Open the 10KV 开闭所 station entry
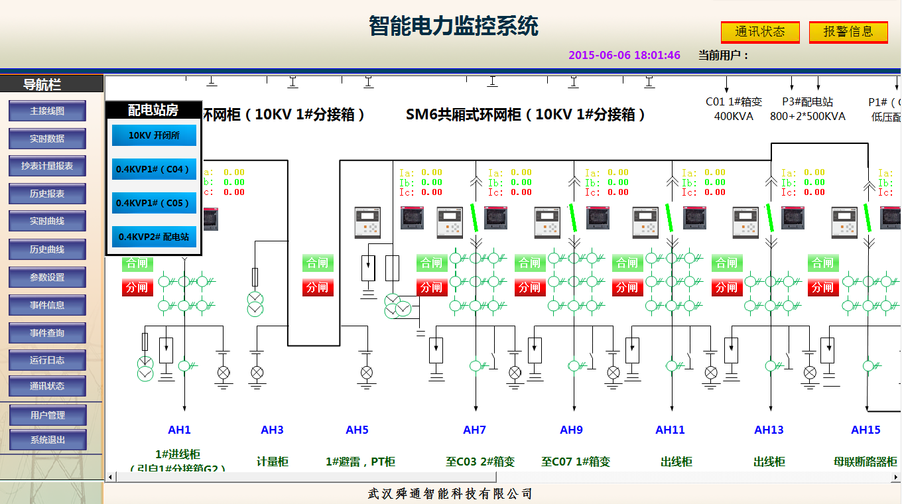902x504 pixels. 154,135
